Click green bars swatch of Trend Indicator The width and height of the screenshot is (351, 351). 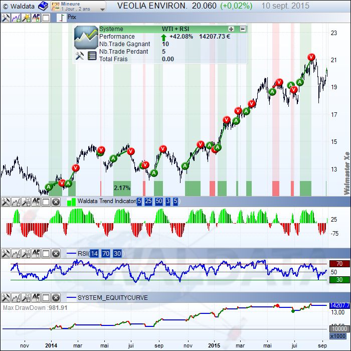tap(71, 202)
